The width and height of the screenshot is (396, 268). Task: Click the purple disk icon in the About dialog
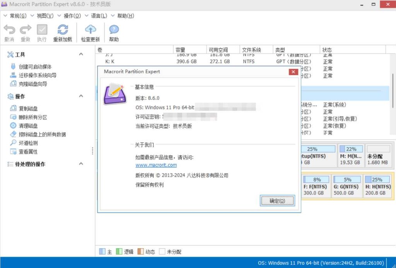115,94
